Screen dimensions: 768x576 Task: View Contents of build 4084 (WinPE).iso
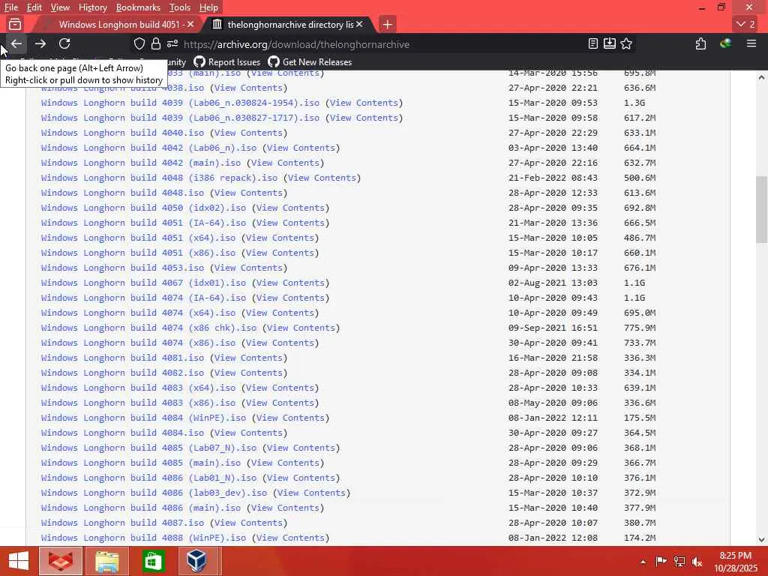click(290, 418)
